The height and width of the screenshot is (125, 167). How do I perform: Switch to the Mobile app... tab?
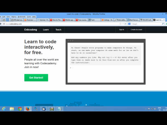tap(69, 20)
